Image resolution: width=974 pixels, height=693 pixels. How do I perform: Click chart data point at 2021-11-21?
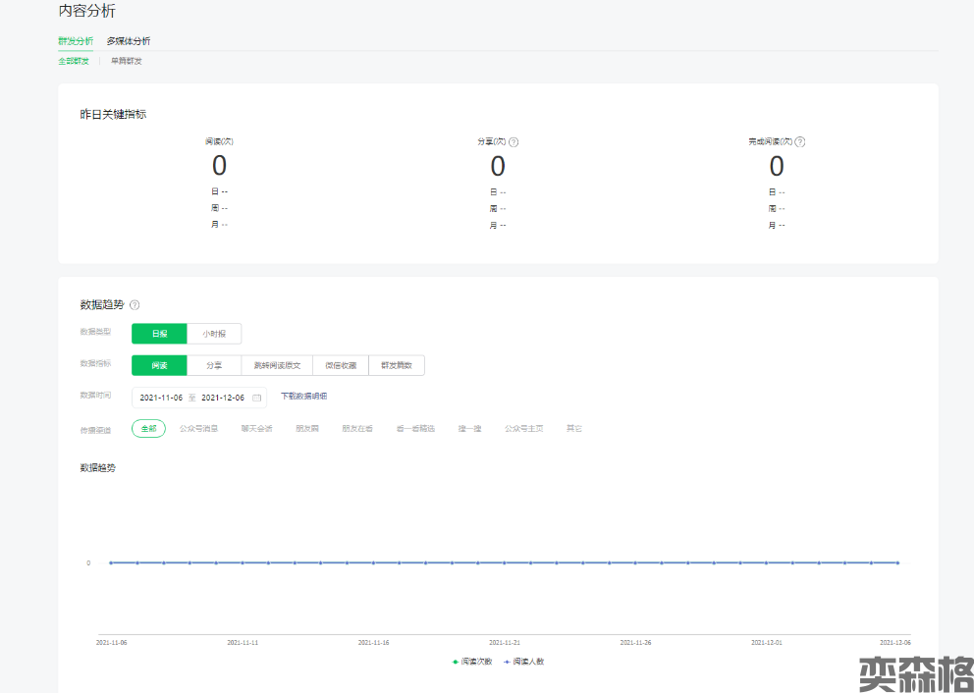pyautogui.click(x=504, y=562)
